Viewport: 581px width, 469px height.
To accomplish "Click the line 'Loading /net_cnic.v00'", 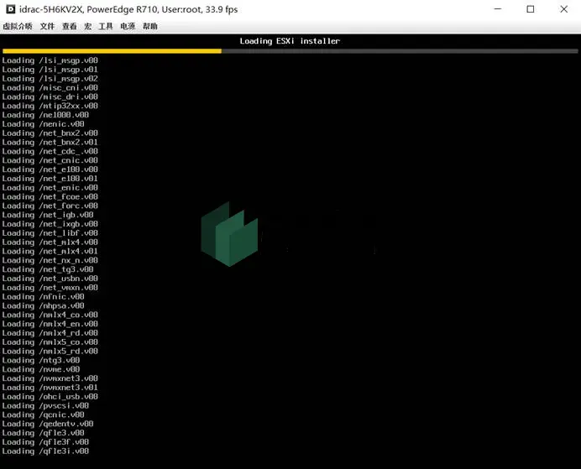I will click(50, 160).
